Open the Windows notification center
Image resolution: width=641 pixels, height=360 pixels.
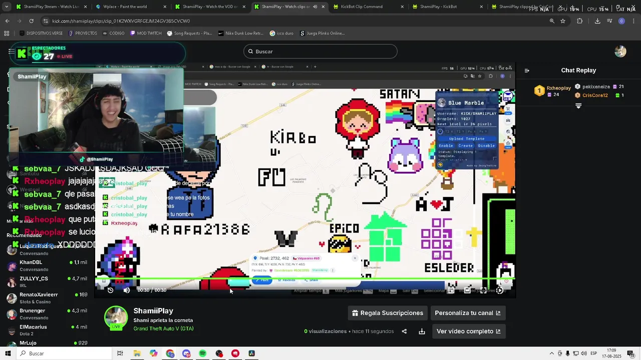[x=630, y=353]
